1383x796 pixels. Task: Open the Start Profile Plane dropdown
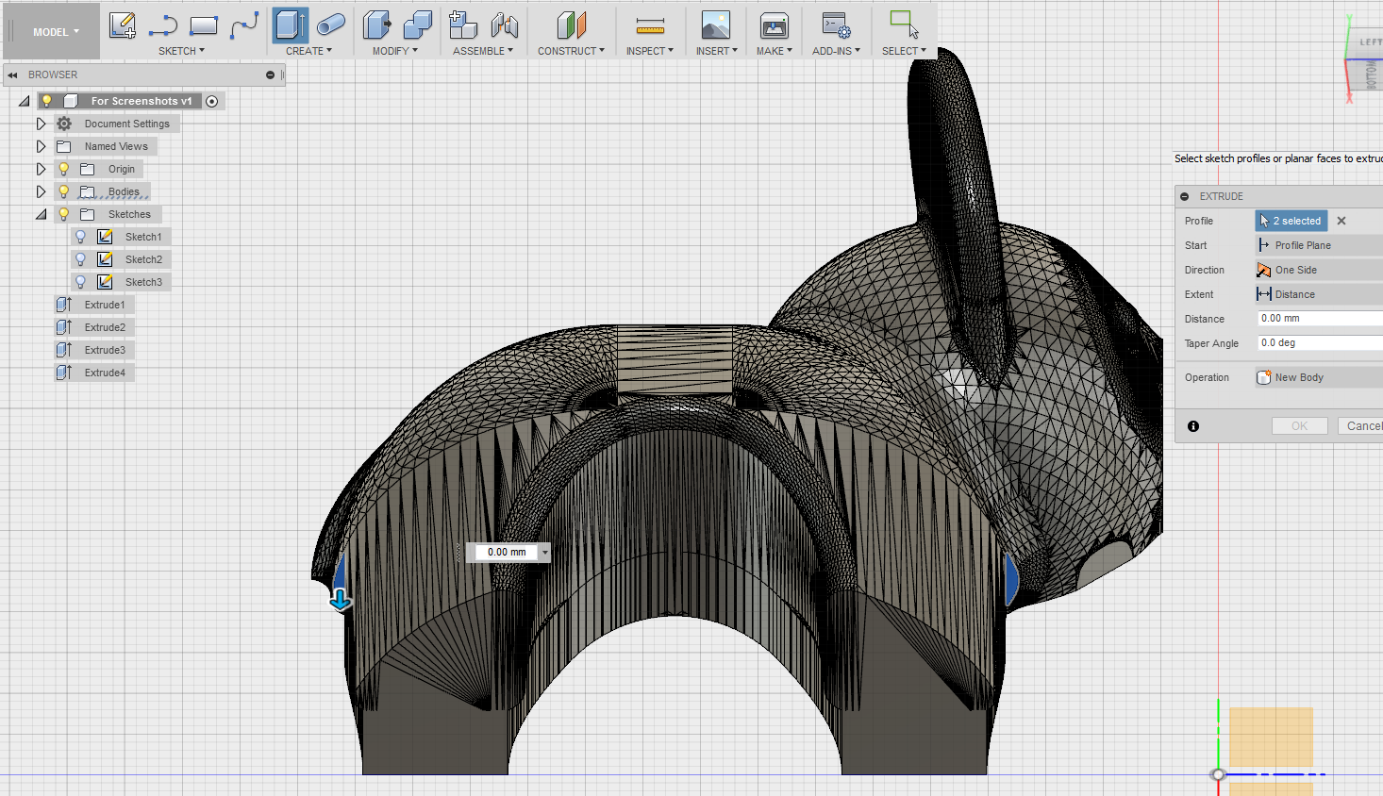[x=1319, y=245]
